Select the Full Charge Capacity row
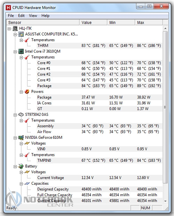174x216 pixels. click(99, 195)
